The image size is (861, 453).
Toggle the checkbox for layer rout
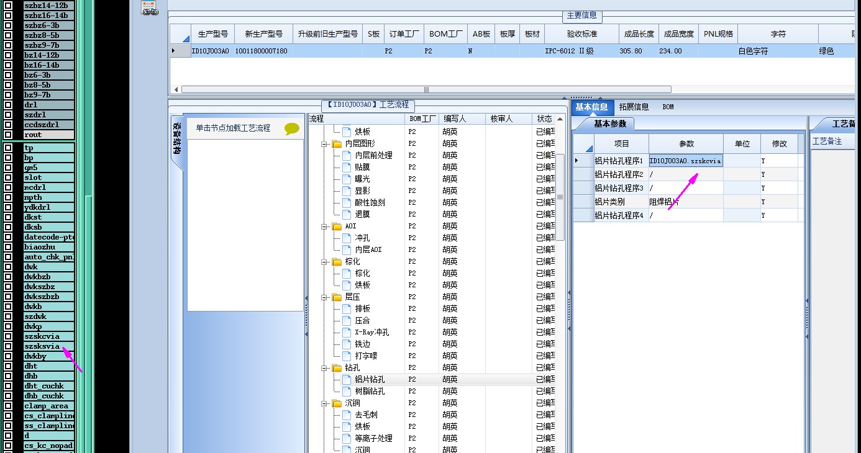8,135
